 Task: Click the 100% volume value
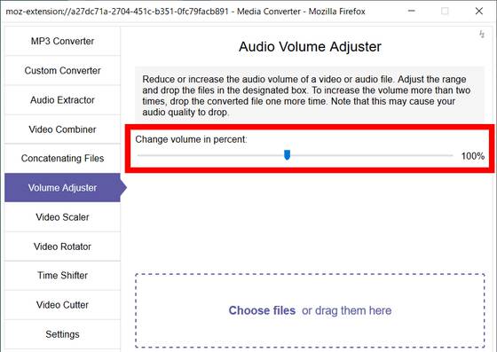click(472, 156)
